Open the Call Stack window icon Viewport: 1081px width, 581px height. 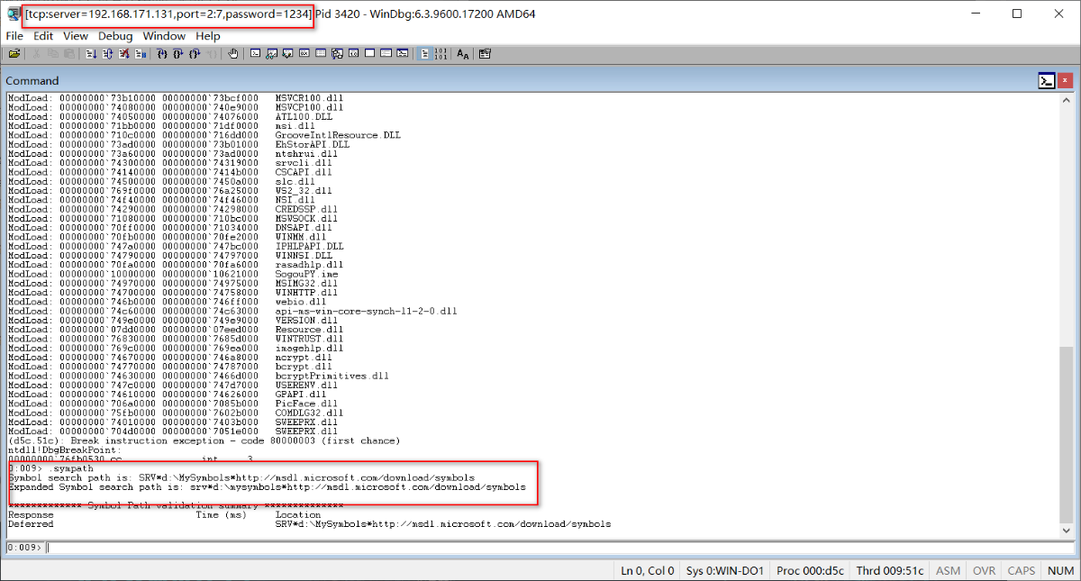point(337,54)
